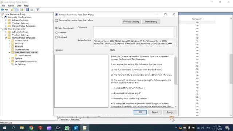Click Cancel in the dialog
The height and width of the screenshot is (131, 233).
click(x=155, y=112)
